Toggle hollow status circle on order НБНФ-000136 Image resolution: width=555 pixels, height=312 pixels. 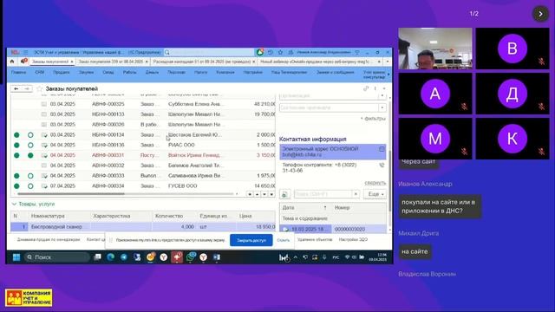(30, 146)
